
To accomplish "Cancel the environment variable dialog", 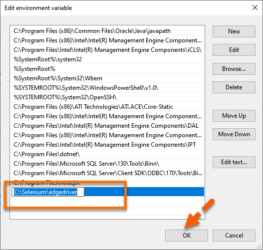I will pyautogui.click(x=234, y=236).
